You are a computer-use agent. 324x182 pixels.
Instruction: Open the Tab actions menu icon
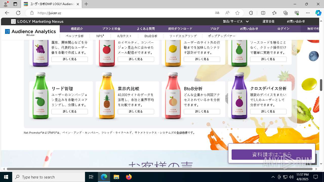coord(15,4)
